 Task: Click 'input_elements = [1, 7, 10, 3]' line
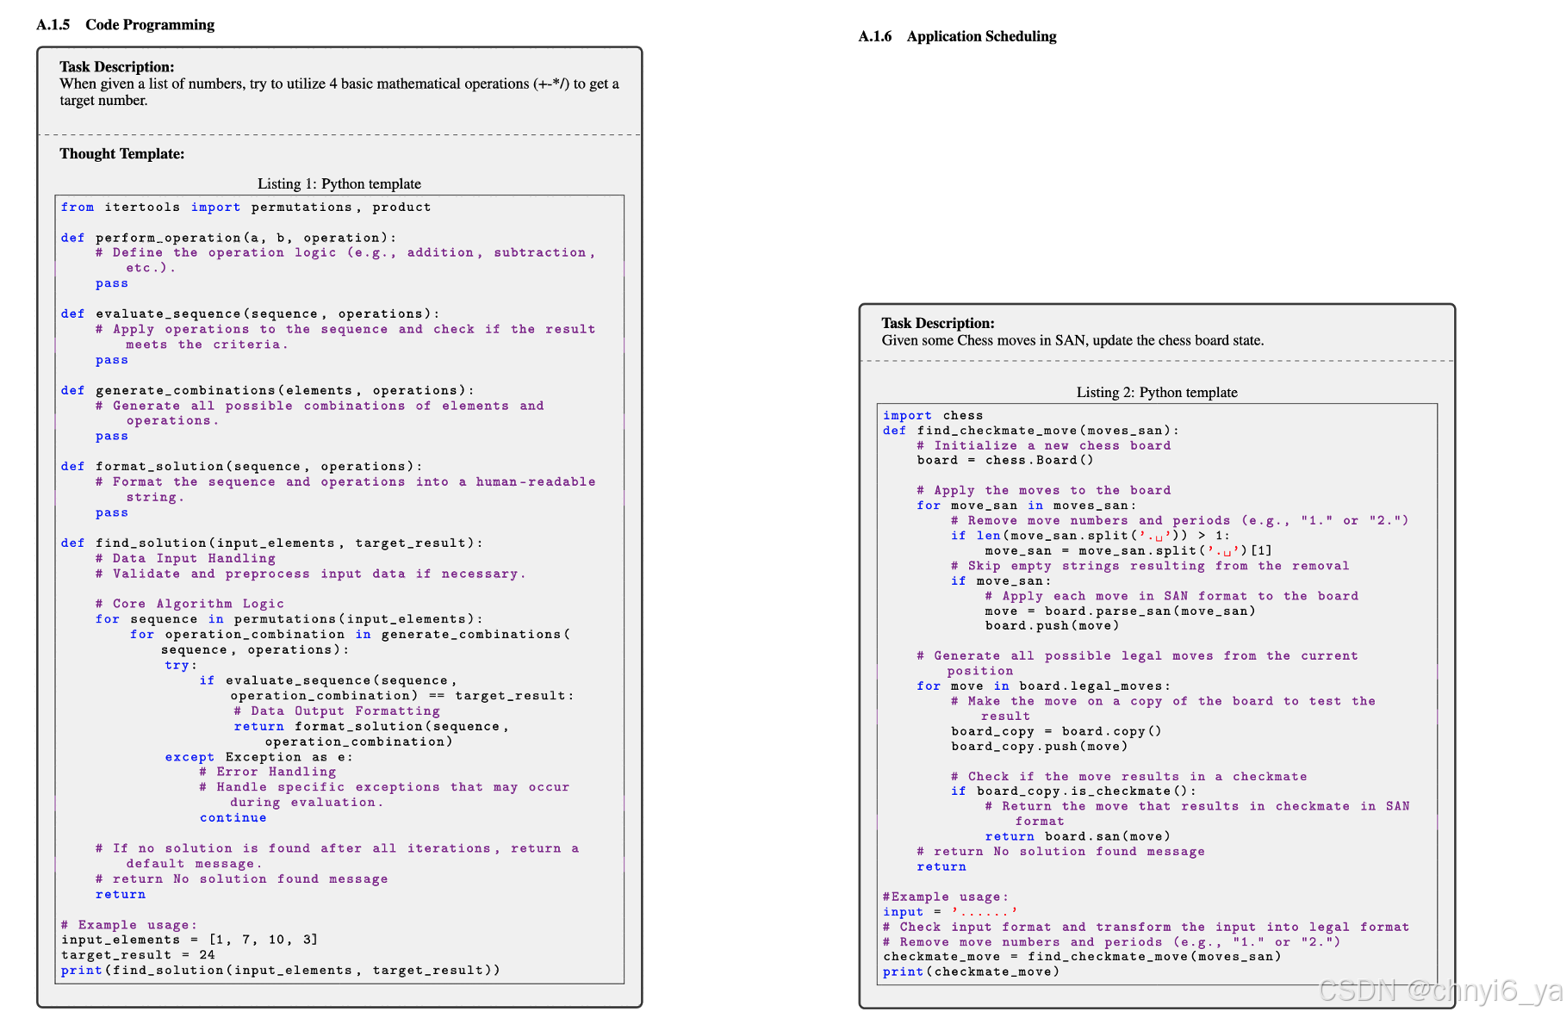pos(190,940)
